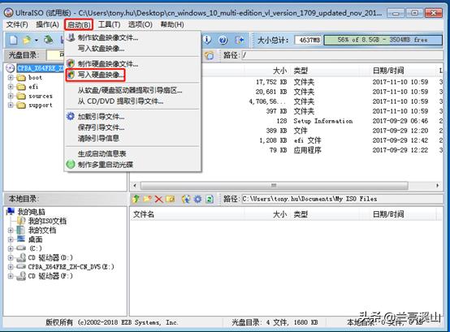This screenshot has height=332, width=450.
Task: Click the gear icon of 加载引导文件
Action: (71, 116)
